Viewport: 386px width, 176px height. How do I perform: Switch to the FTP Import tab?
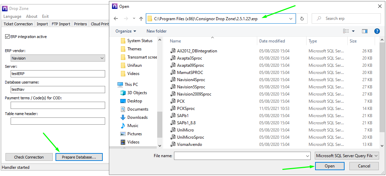point(61,24)
